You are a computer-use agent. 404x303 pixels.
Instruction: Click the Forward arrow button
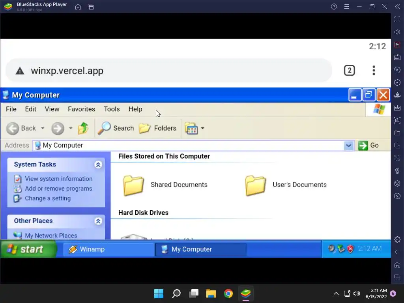coord(58,128)
